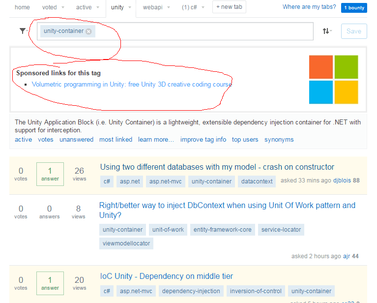
Task: Click the 1 answer box on IoC Unity question
Action: 50,283
